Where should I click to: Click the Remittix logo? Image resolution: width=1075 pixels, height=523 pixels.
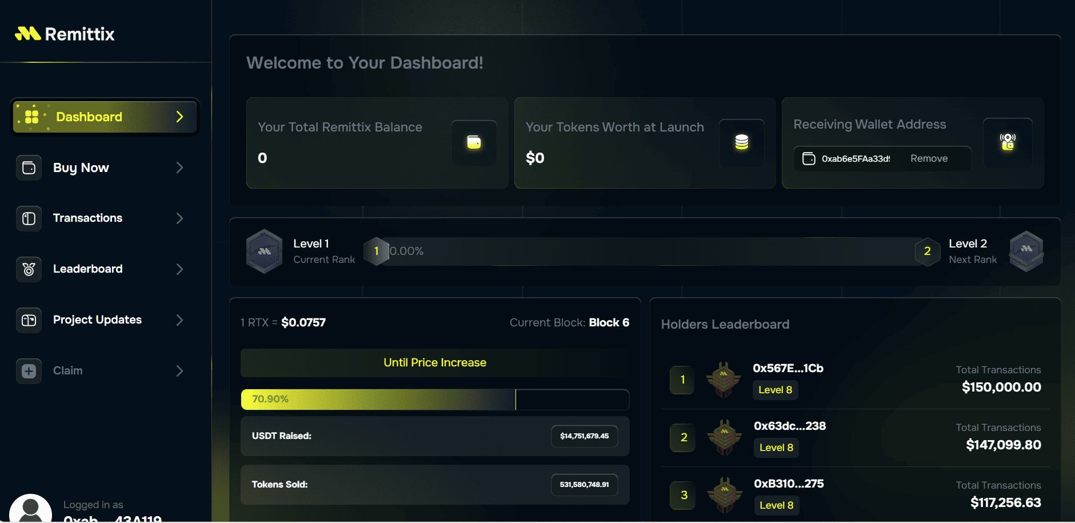click(x=65, y=34)
